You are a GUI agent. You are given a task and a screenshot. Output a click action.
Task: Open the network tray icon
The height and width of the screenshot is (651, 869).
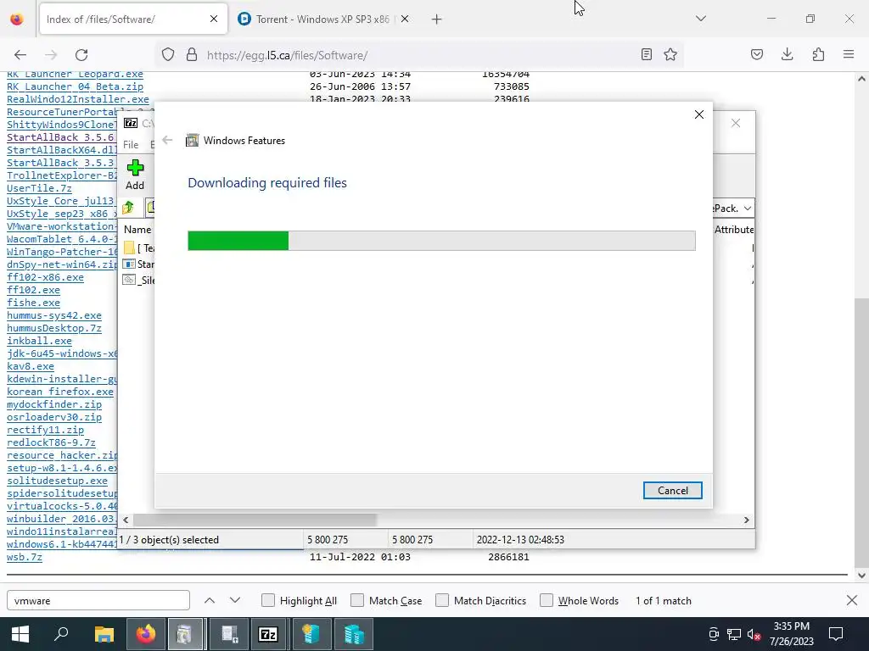[x=734, y=634]
